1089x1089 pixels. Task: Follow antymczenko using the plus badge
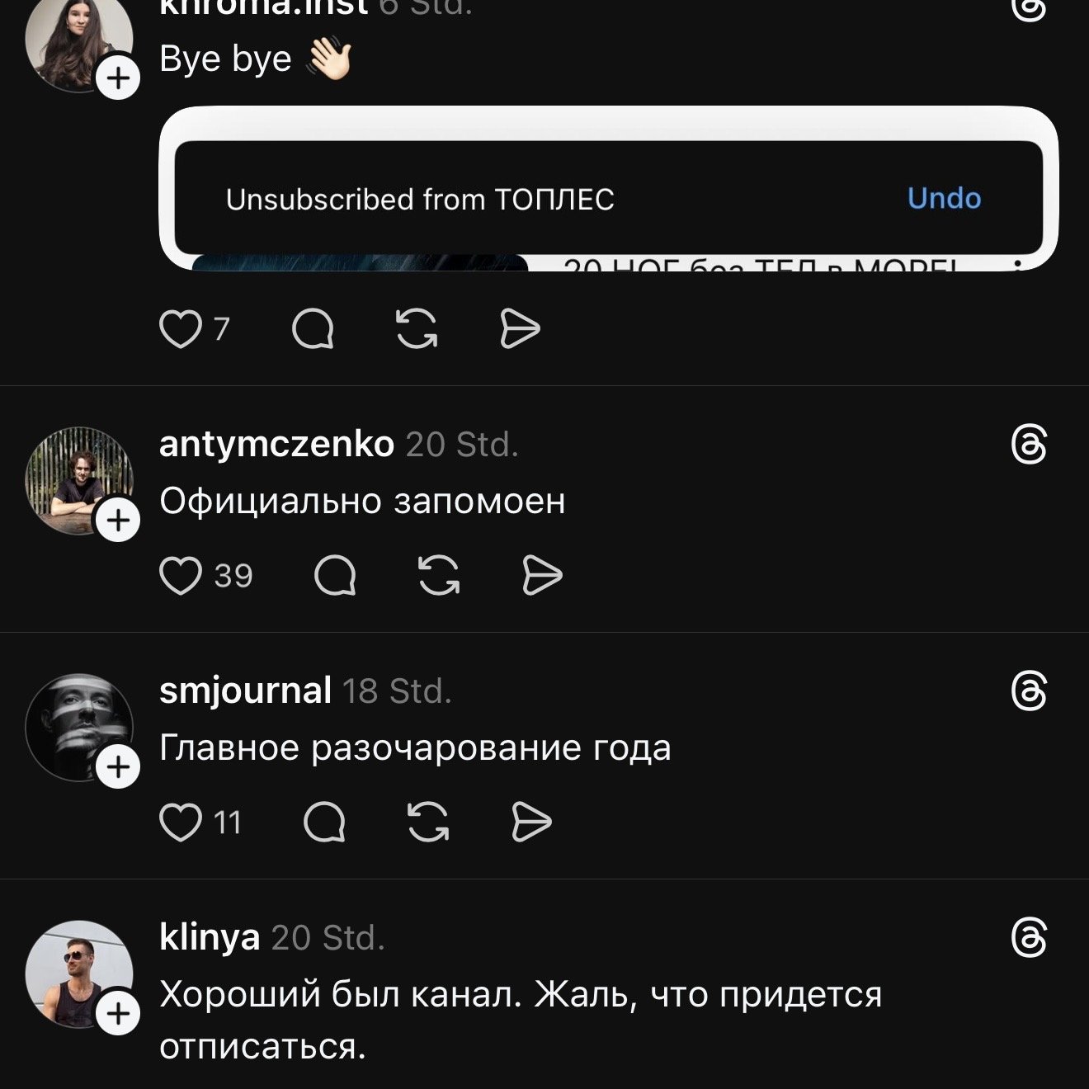[x=119, y=521]
